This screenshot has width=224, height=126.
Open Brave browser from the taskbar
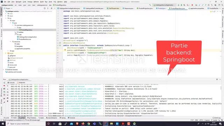(77, 124)
